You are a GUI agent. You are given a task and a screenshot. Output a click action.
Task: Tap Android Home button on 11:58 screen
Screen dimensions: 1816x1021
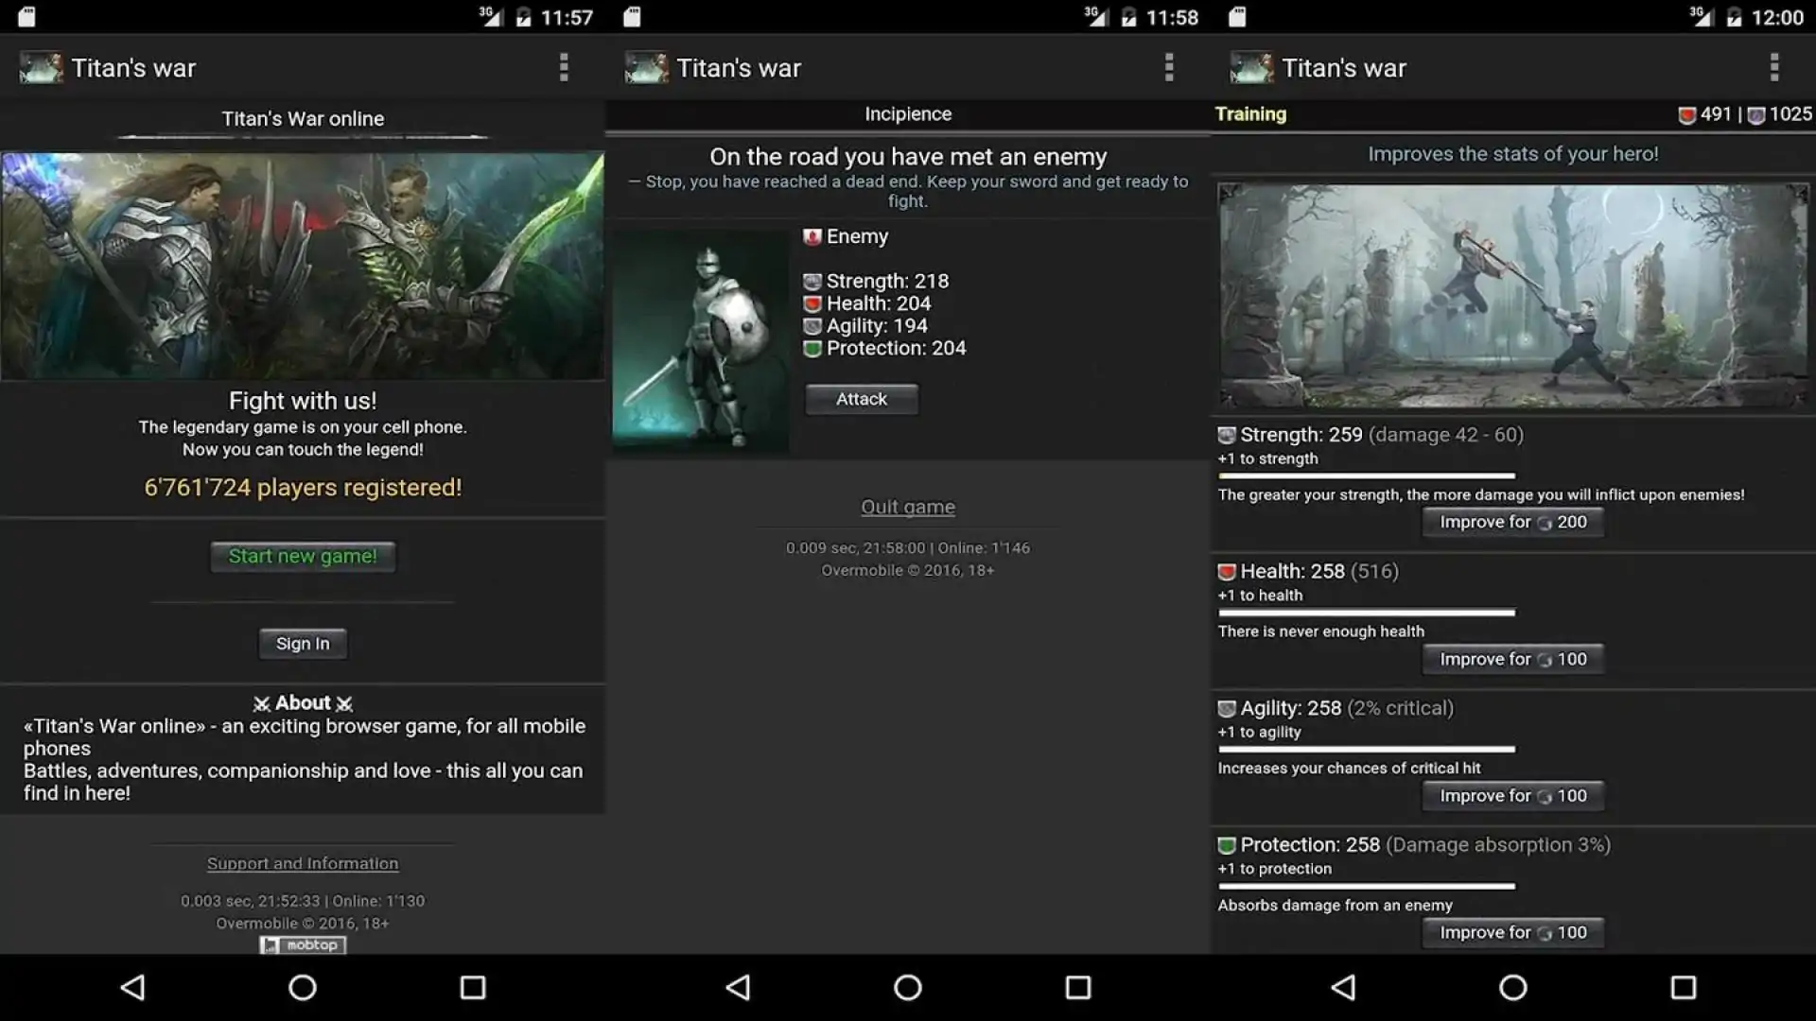click(908, 988)
